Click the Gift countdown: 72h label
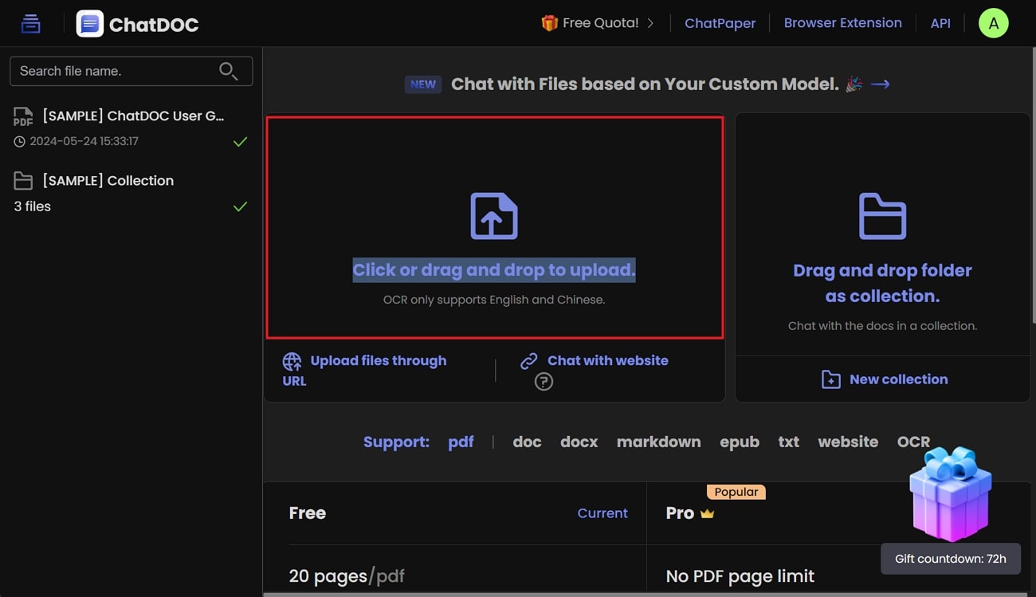Screen dimensions: 1036x597 tap(951, 559)
